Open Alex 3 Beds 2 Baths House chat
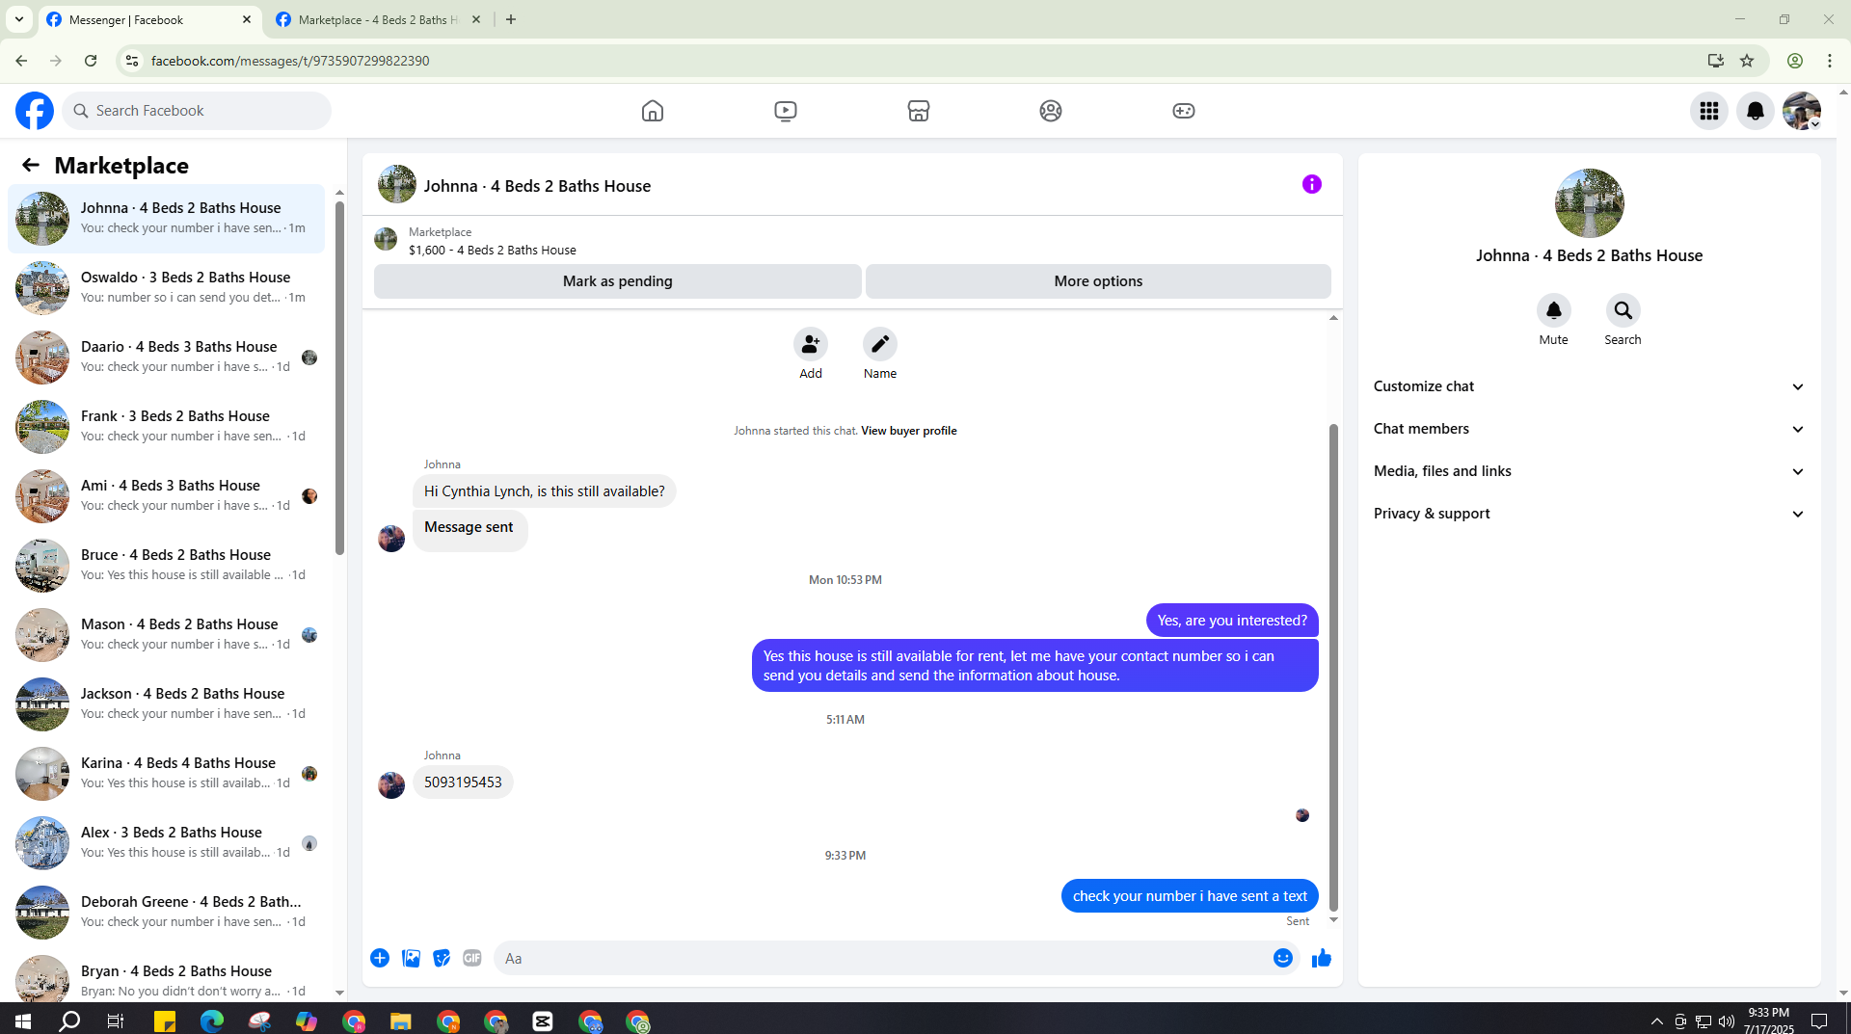Screen dimensions: 1851x1034 (x=166, y=842)
